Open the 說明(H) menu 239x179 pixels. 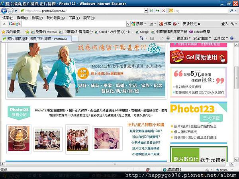(89, 18)
